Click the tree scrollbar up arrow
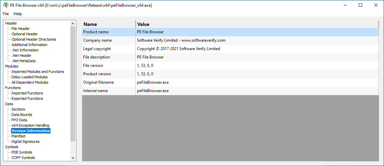 73,24
